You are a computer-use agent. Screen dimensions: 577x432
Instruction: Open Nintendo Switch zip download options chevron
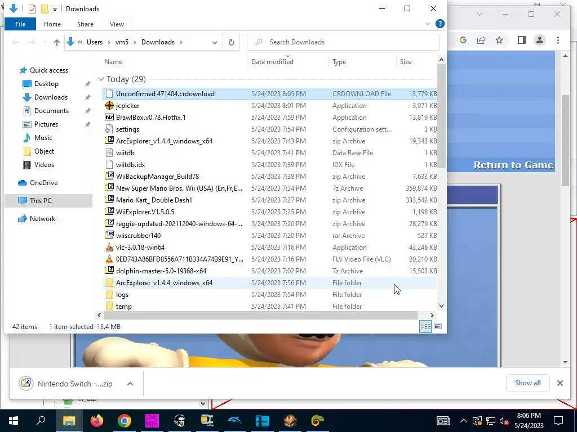click(130, 384)
